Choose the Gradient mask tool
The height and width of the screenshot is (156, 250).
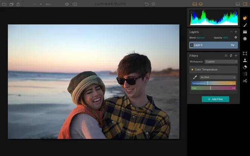click(x=245, y=32)
